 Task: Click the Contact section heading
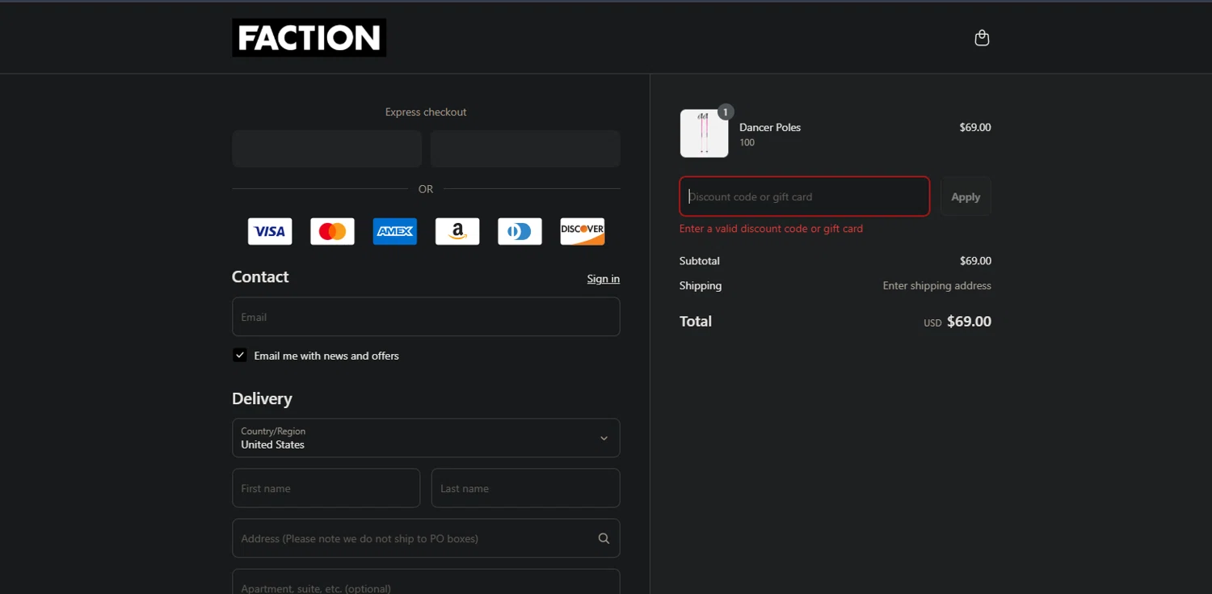[260, 276]
